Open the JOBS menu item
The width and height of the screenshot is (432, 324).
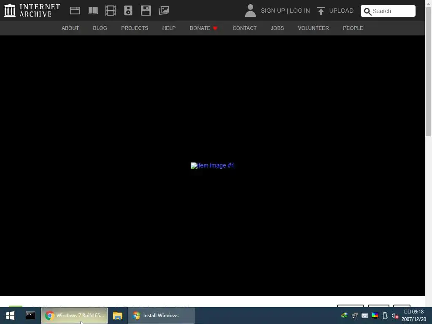coord(277,28)
